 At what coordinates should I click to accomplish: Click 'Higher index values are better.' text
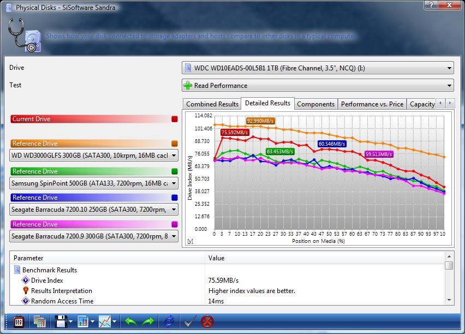(252, 291)
